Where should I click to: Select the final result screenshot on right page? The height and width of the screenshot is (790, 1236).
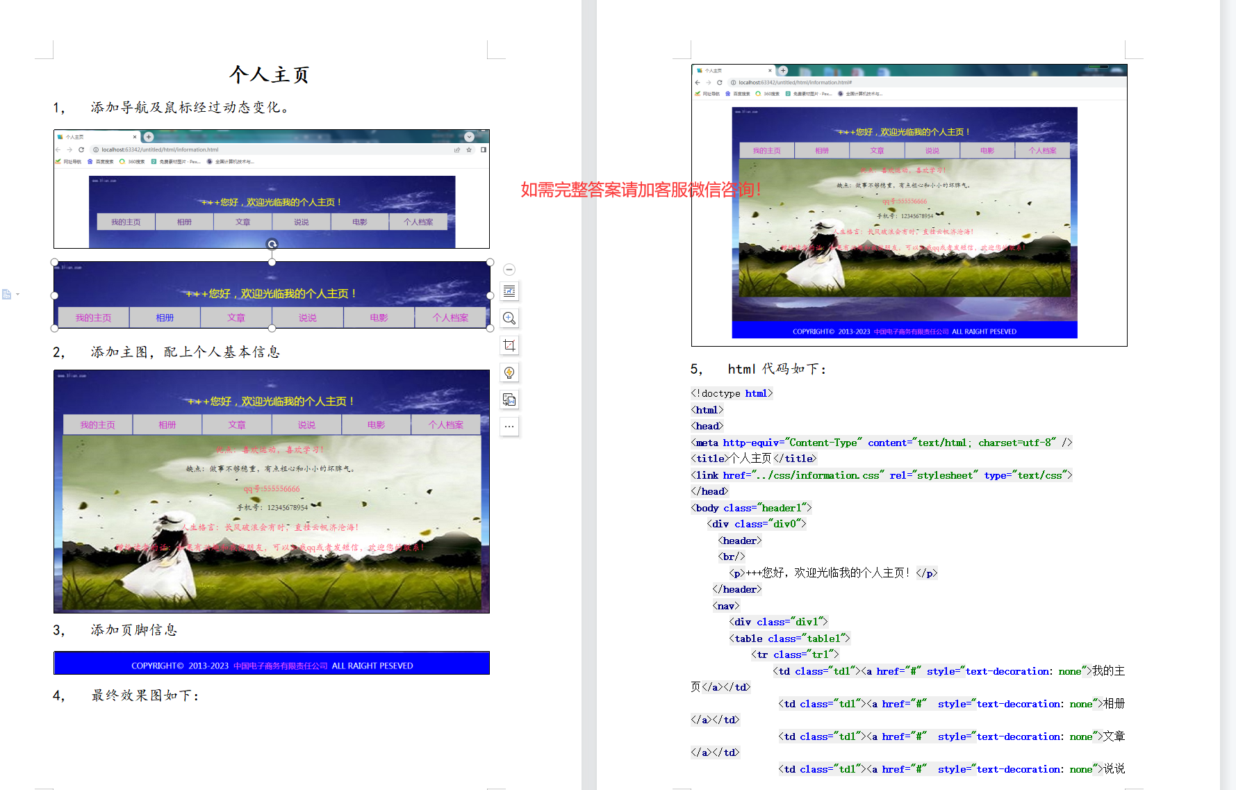[x=909, y=206]
